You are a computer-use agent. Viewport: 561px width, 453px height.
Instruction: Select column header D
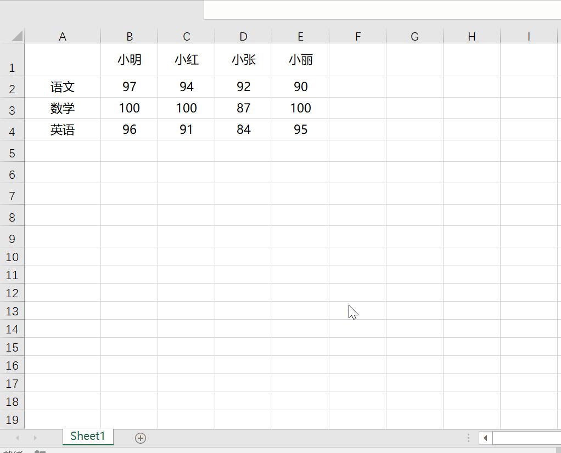tap(243, 36)
